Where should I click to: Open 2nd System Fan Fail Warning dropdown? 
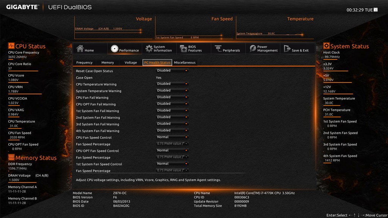(x=172, y=117)
